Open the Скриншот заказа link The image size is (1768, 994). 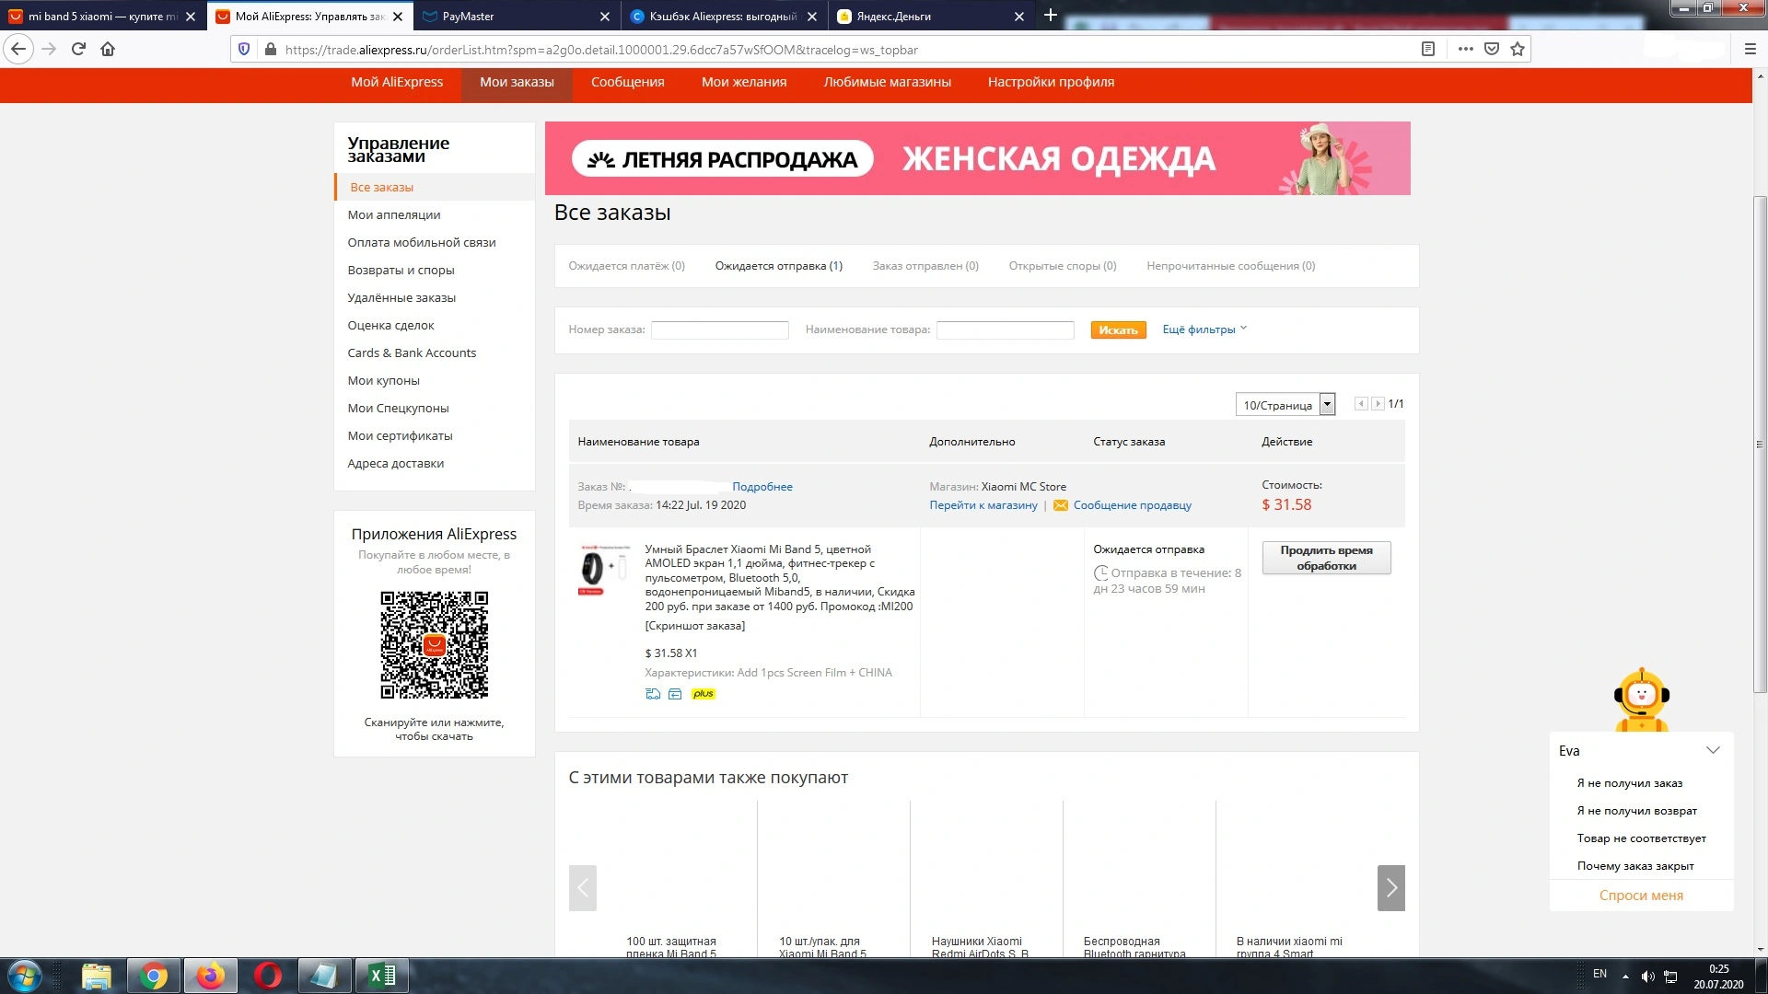(x=695, y=626)
